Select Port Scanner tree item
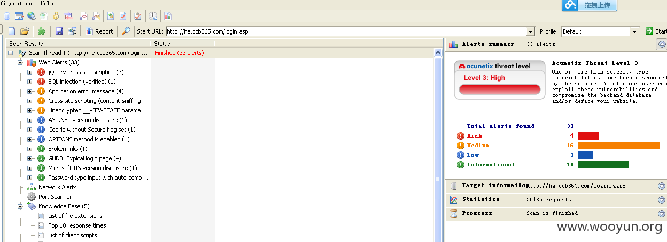 coord(55,197)
